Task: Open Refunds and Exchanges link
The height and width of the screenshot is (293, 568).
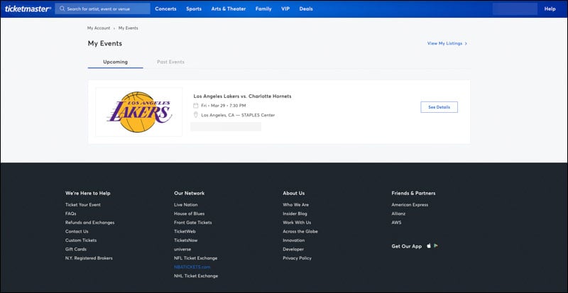Action: pyautogui.click(x=90, y=222)
